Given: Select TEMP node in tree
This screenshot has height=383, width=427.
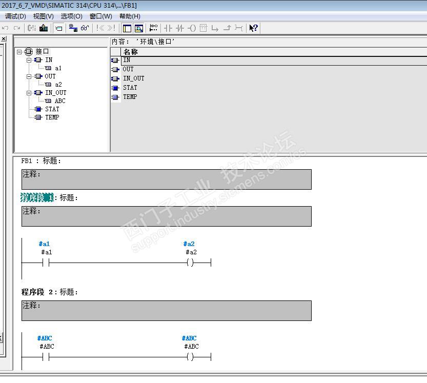Looking at the screenshot, I should (x=52, y=117).
